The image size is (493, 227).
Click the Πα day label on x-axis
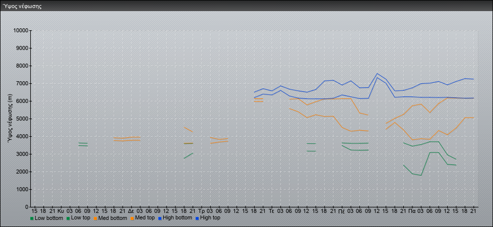[x=412, y=211]
